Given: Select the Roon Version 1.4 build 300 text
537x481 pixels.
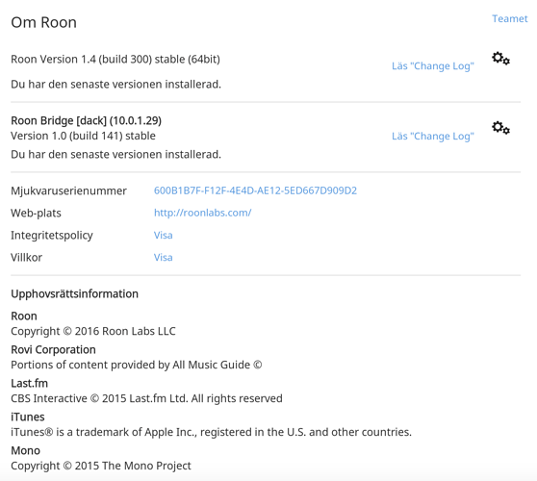Looking at the screenshot, I should [x=115, y=60].
